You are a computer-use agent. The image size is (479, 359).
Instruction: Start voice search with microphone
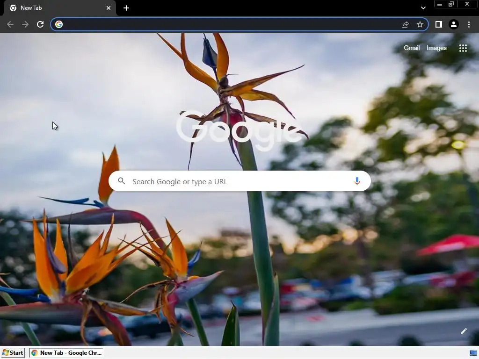click(x=357, y=181)
